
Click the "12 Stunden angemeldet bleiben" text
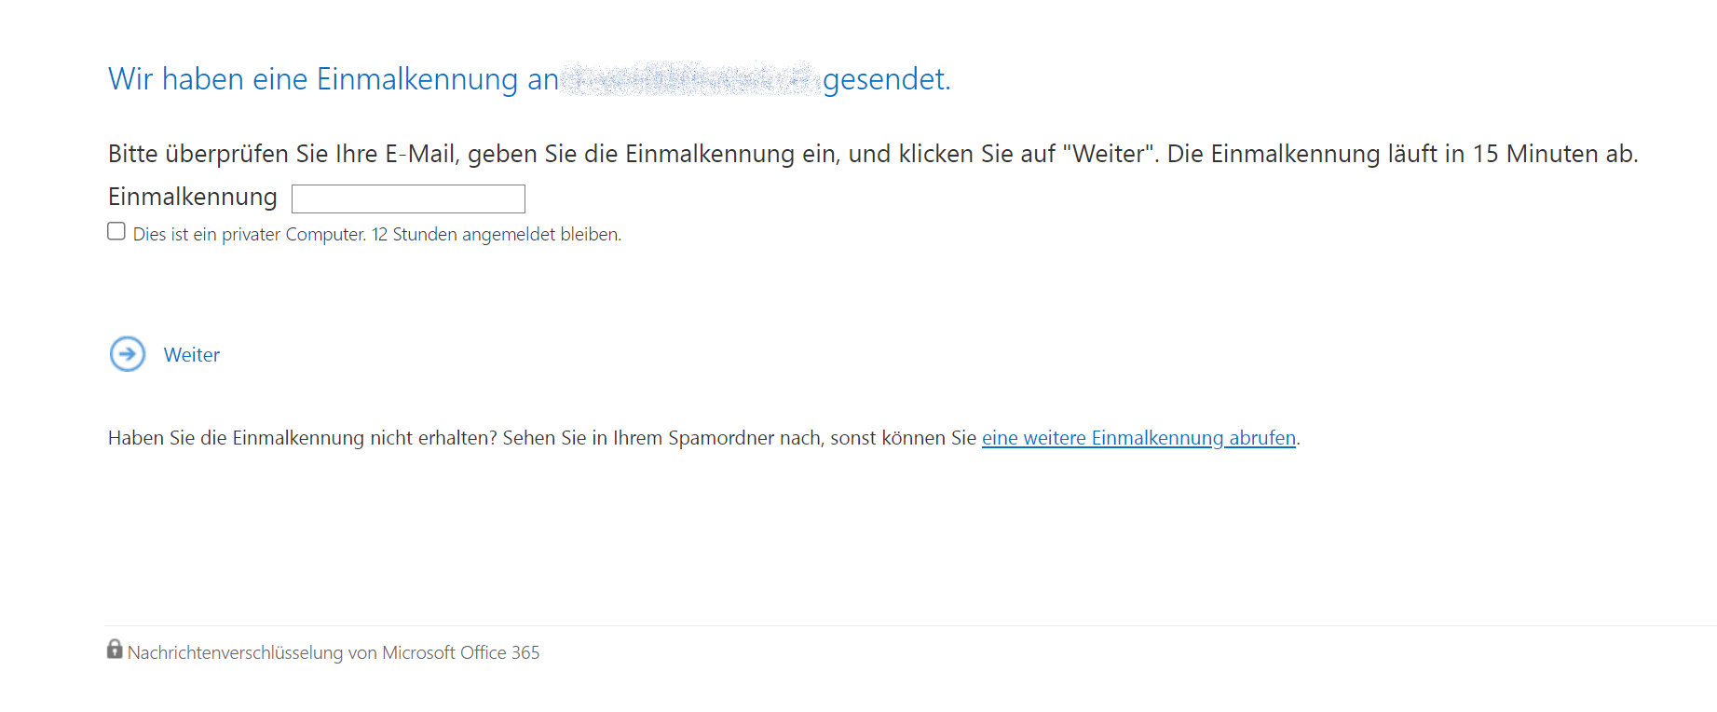pyautogui.click(x=497, y=235)
